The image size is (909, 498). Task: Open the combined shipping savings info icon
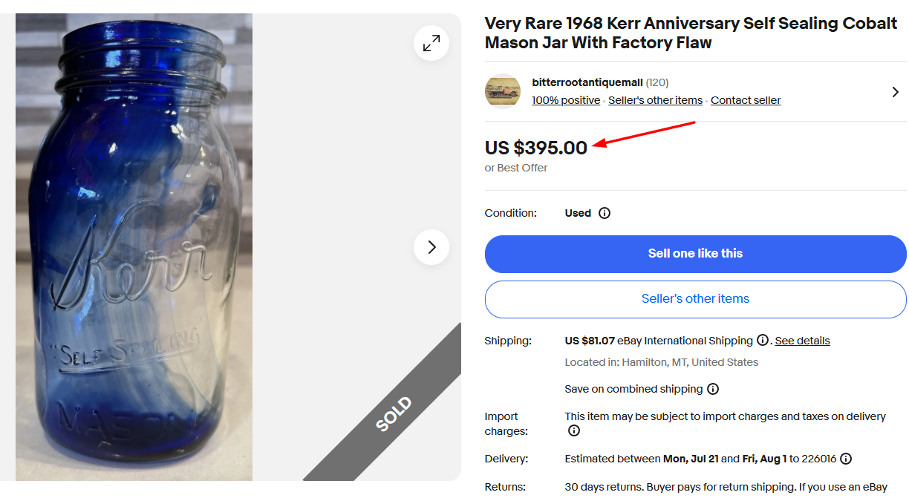tap(713, 389)
